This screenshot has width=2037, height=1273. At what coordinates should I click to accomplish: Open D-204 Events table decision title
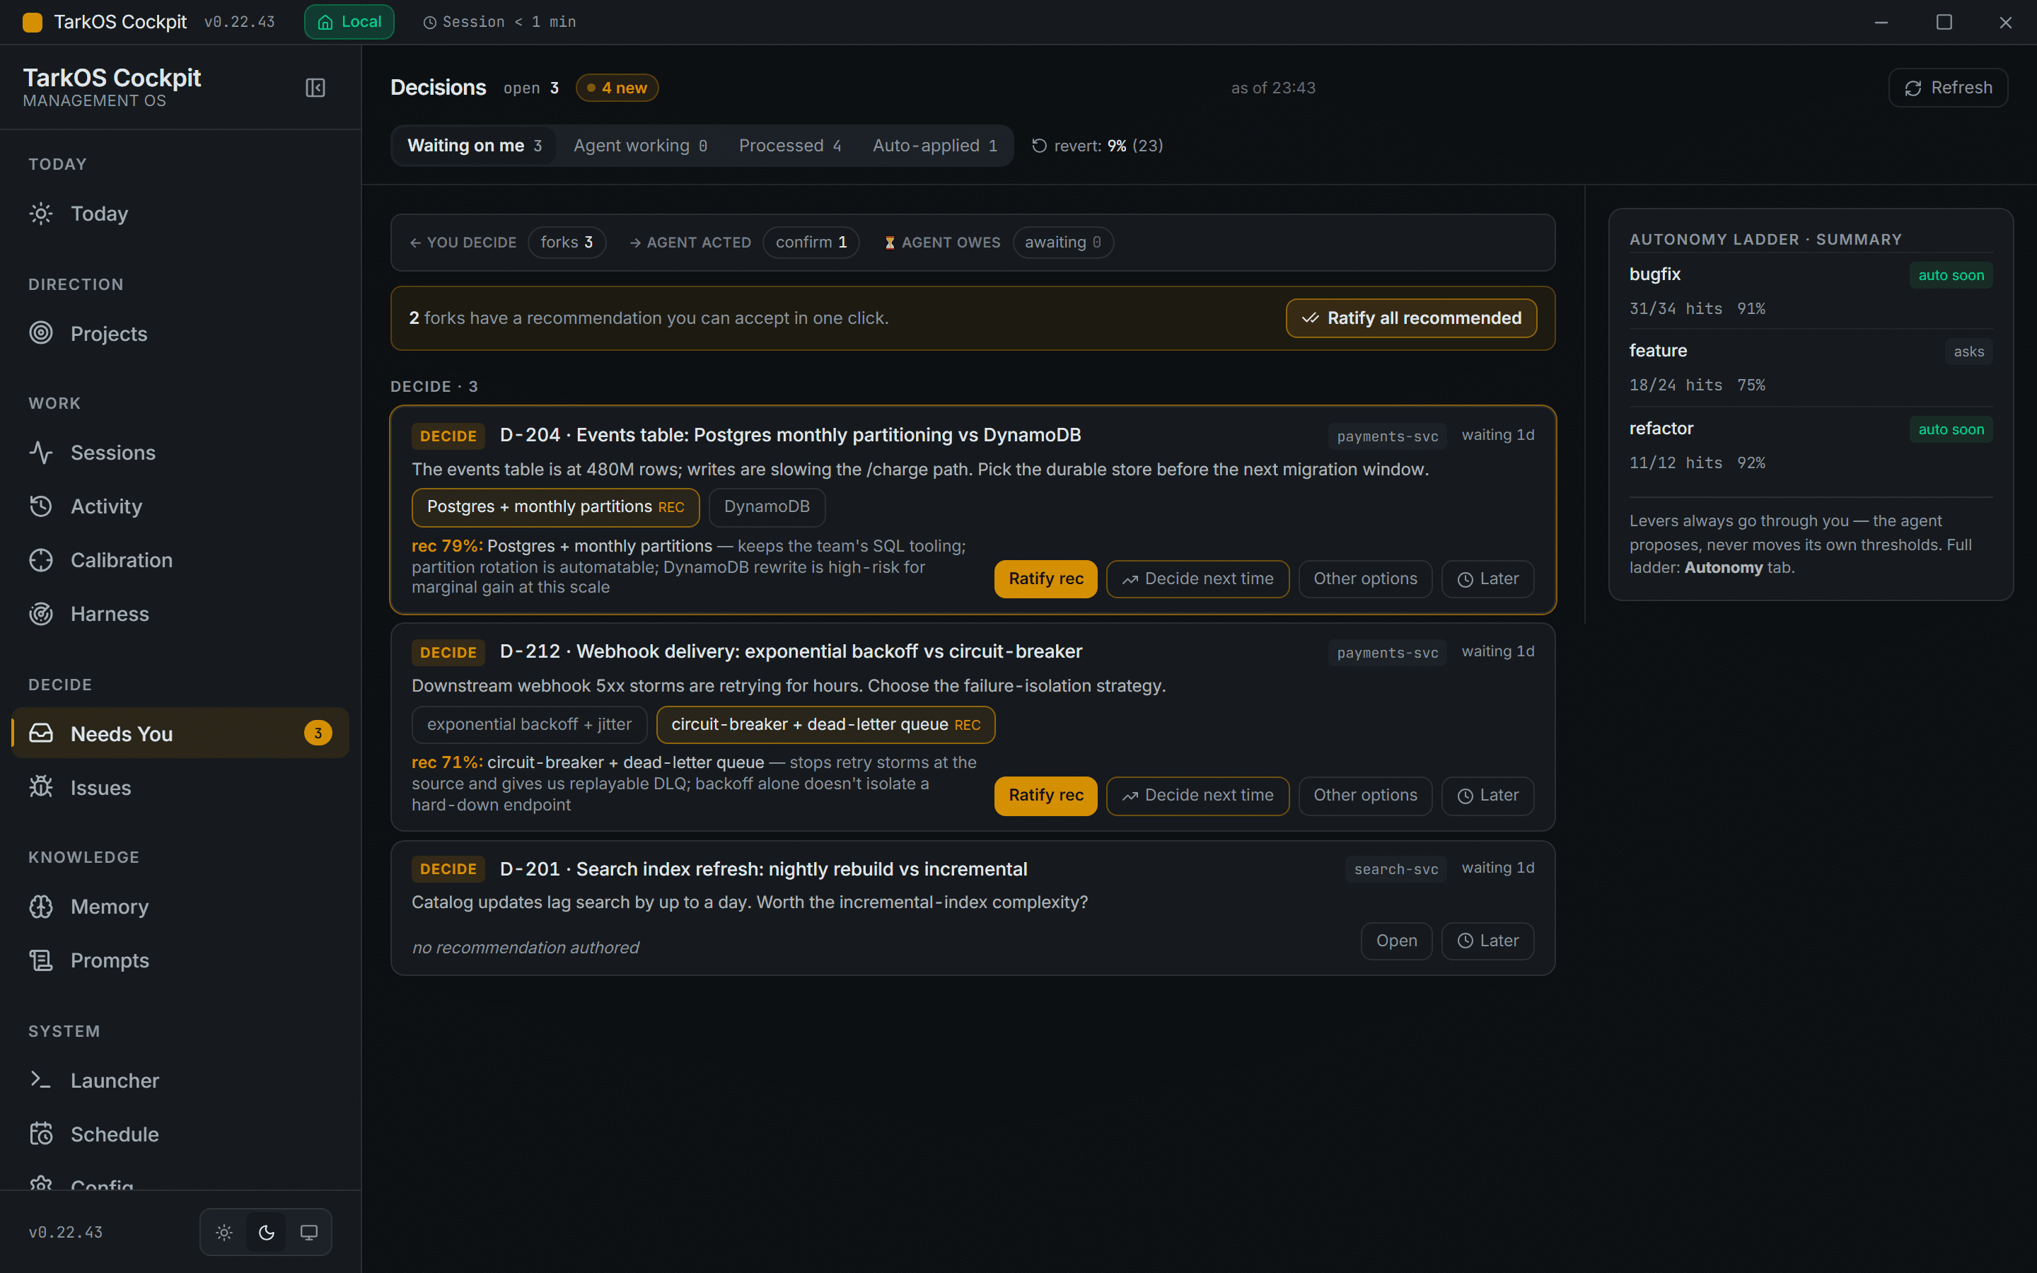[790, 435]
